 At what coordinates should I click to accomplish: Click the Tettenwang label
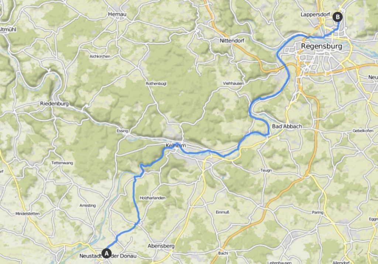pyautogui.click(x=62, y=163)
